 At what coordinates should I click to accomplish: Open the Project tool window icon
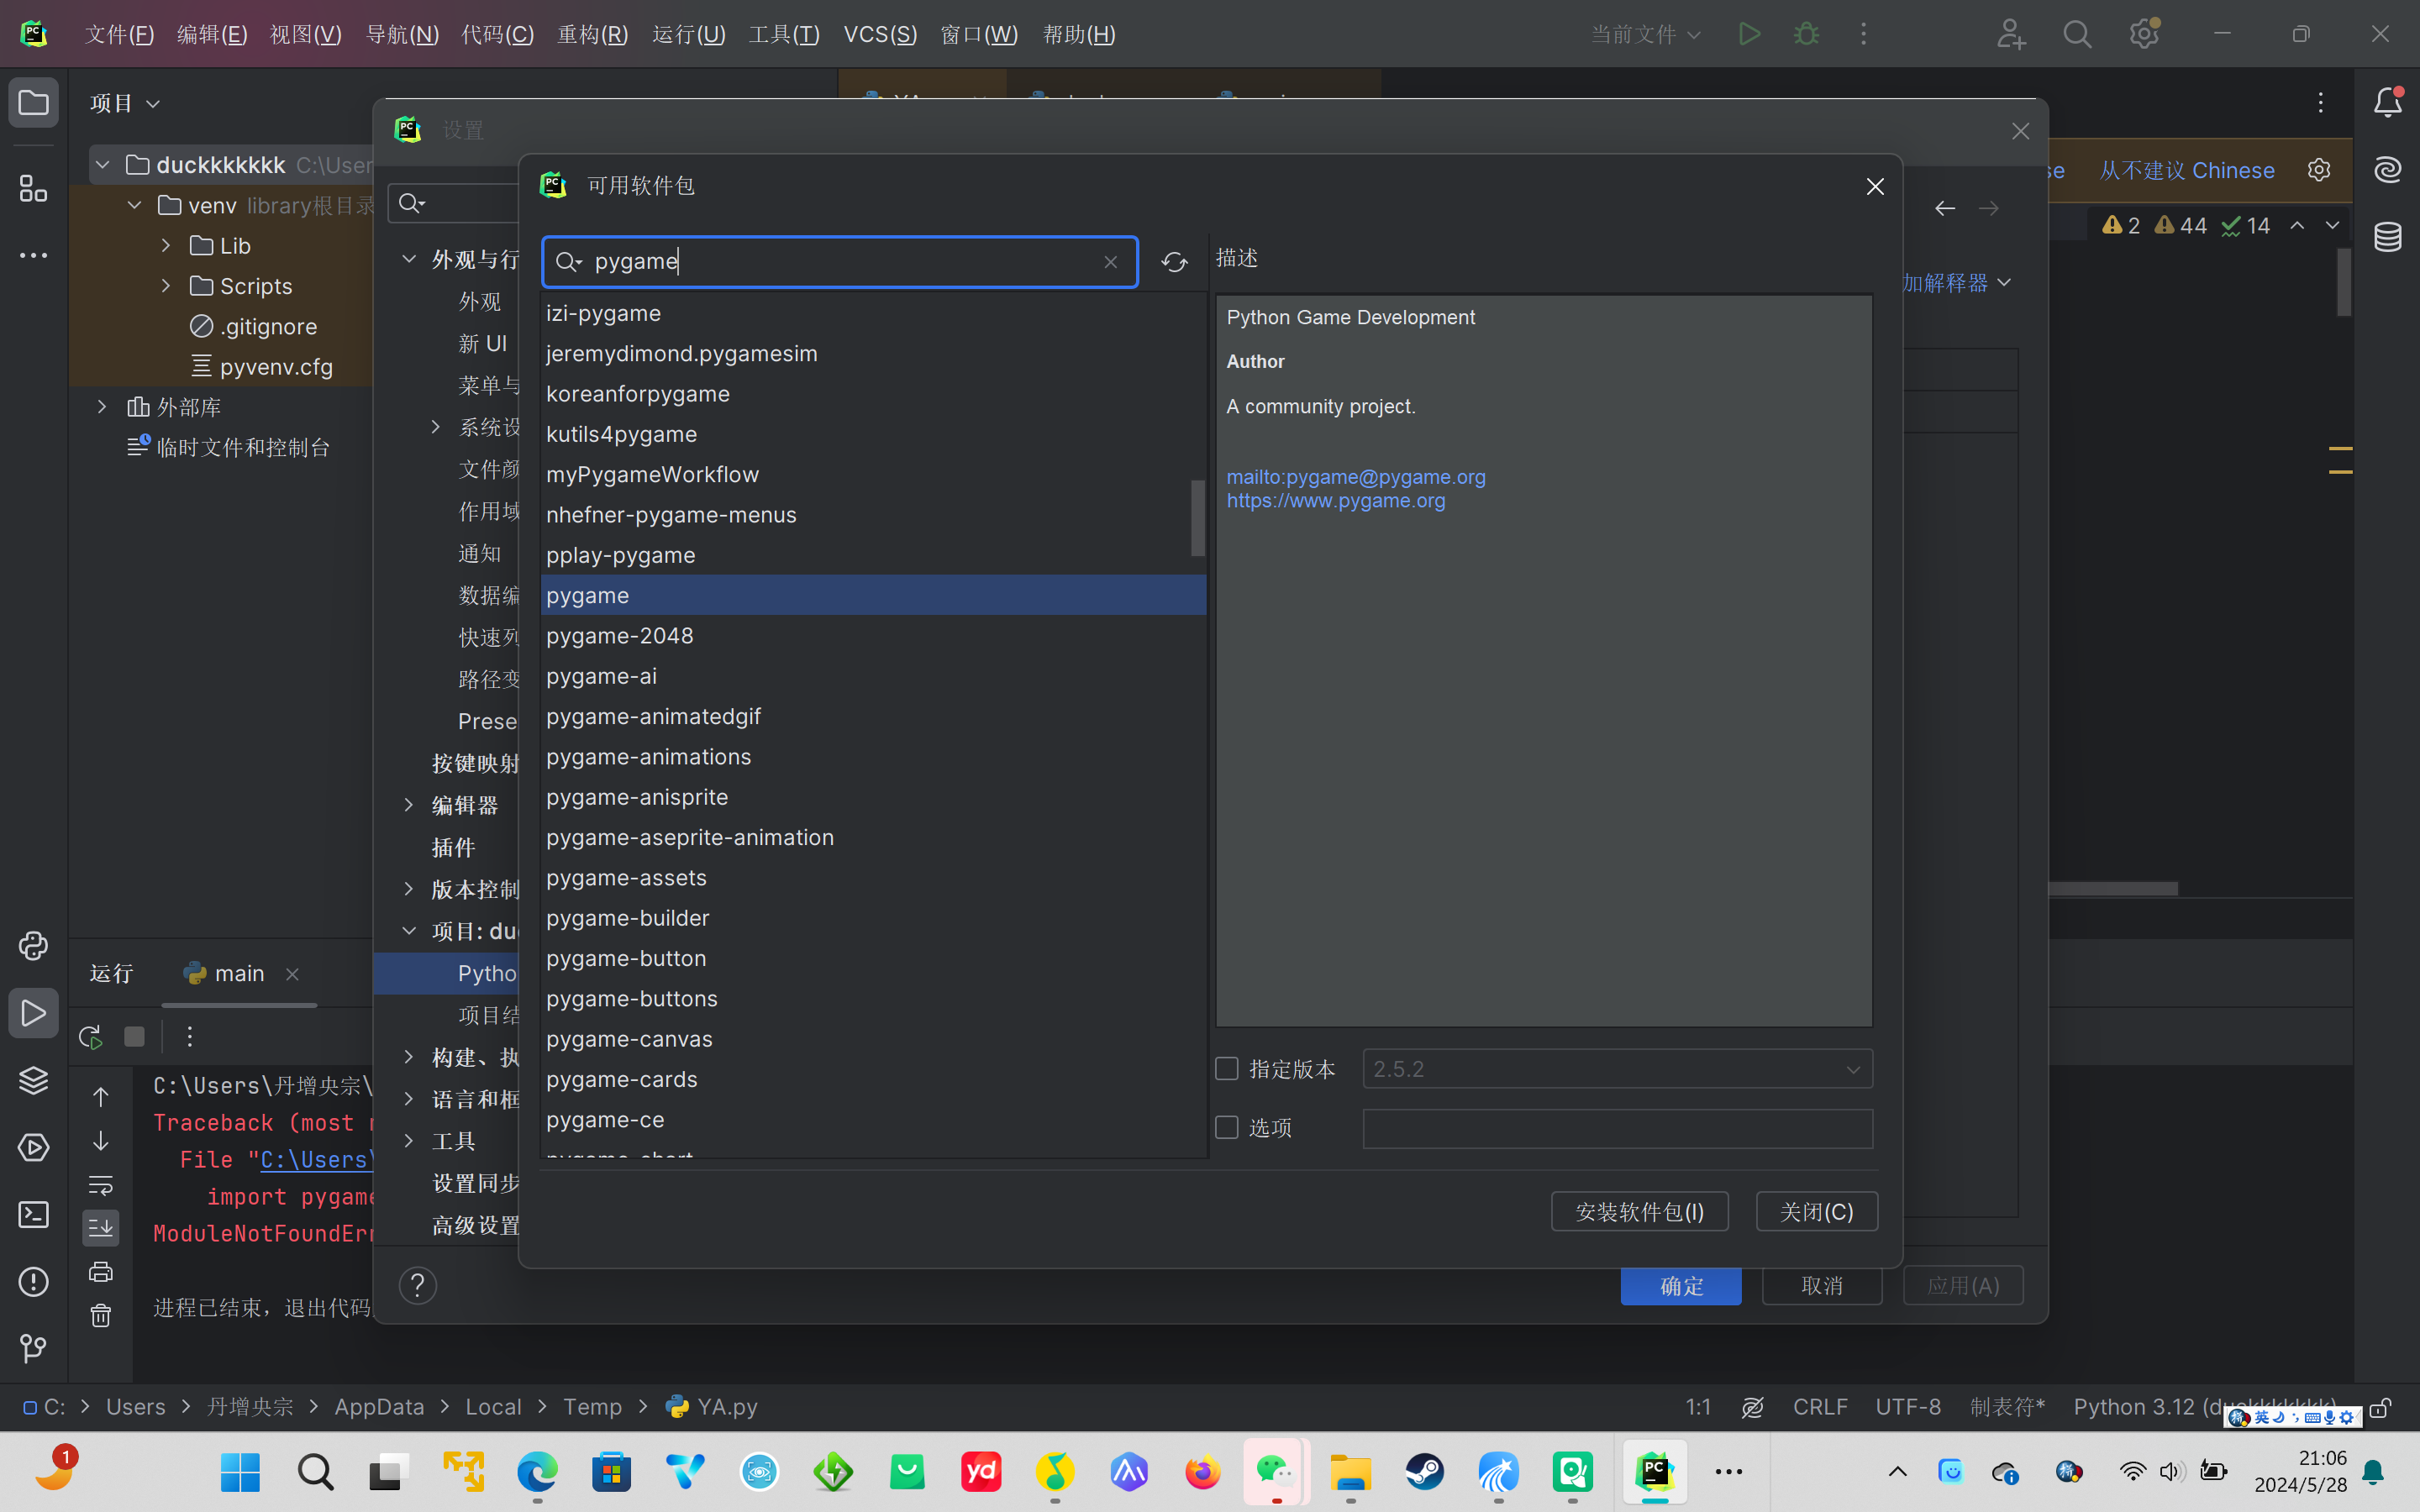[33, 102]
